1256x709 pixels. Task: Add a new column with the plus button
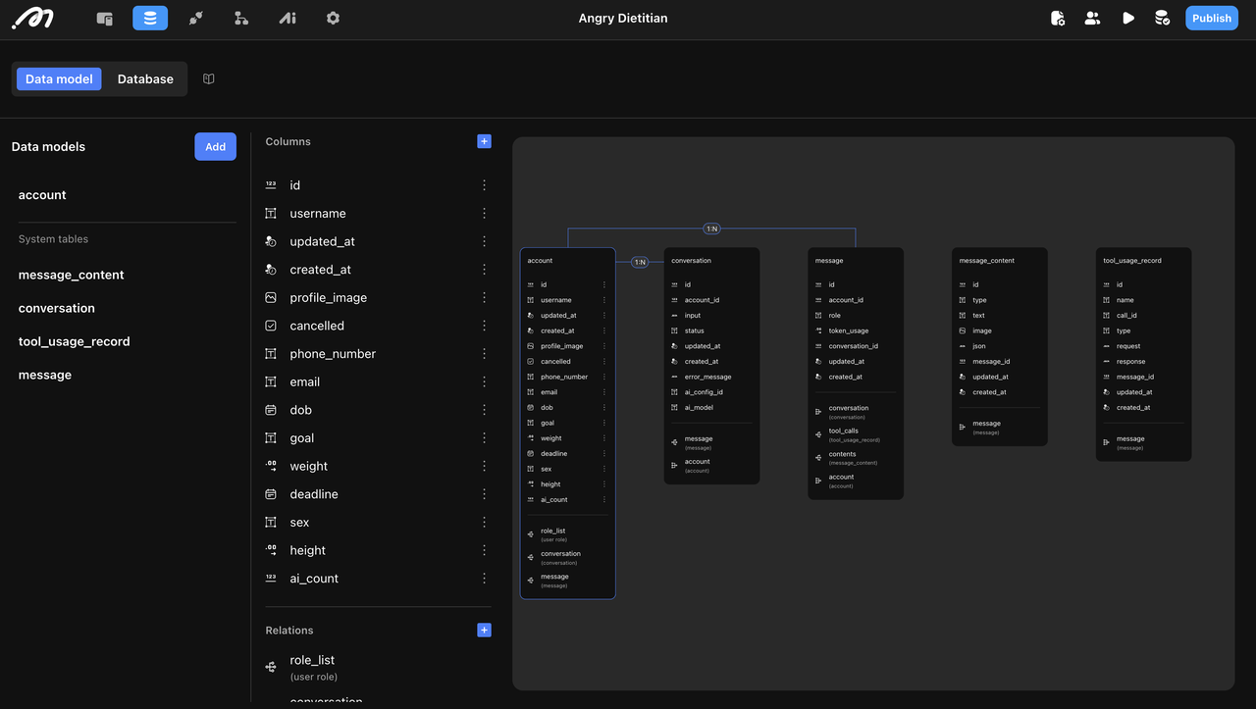point(484,141)
